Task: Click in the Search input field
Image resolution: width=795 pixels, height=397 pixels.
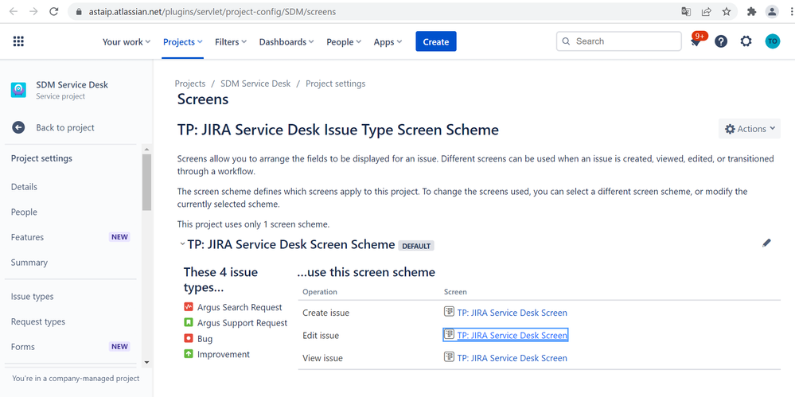Action: tap(618, 41)
